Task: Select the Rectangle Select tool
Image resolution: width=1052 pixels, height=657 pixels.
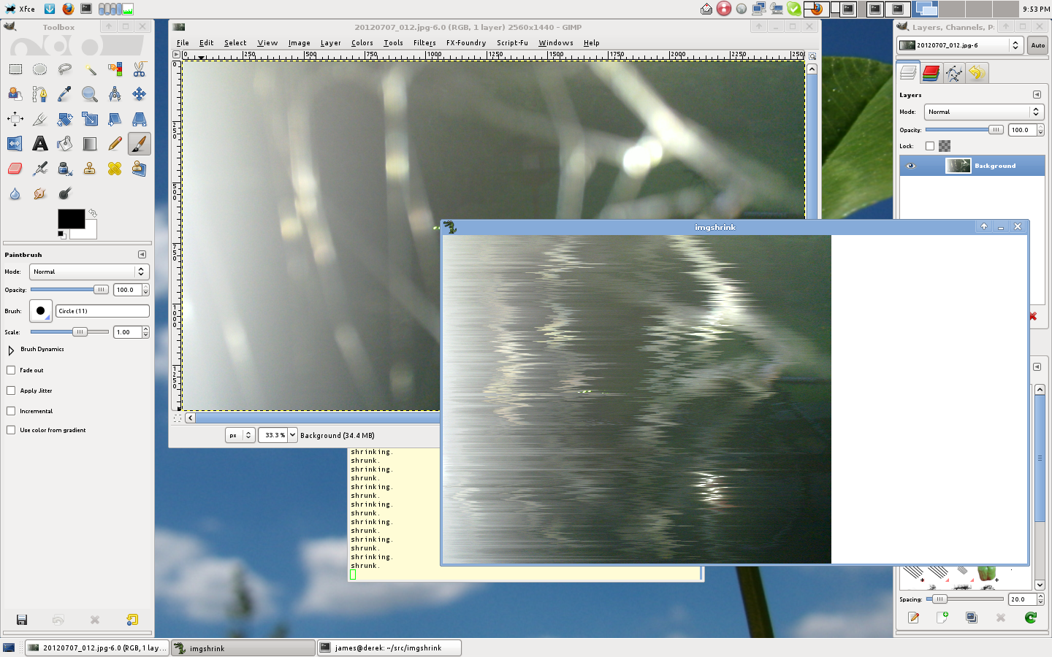Action: [15, 69]
